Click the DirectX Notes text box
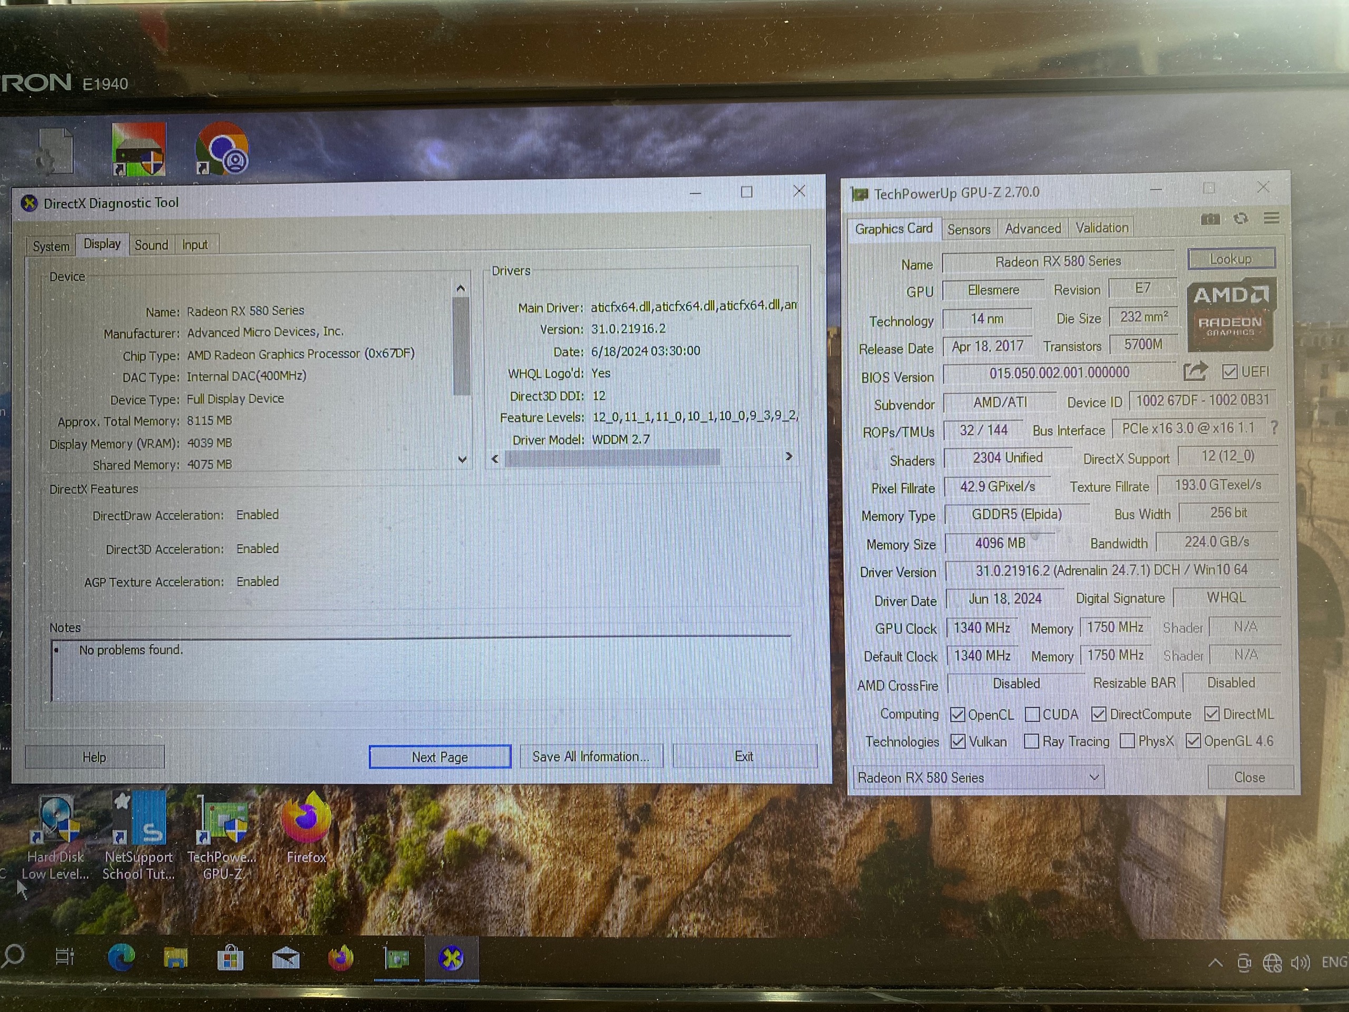This screenshot has width=1349, height=1012. pos(421,670)
